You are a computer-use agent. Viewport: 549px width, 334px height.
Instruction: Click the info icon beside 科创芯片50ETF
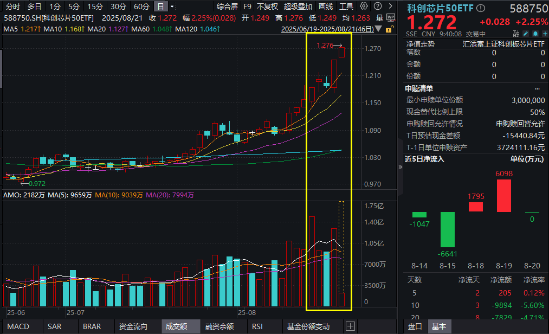(x=481, y=8)
